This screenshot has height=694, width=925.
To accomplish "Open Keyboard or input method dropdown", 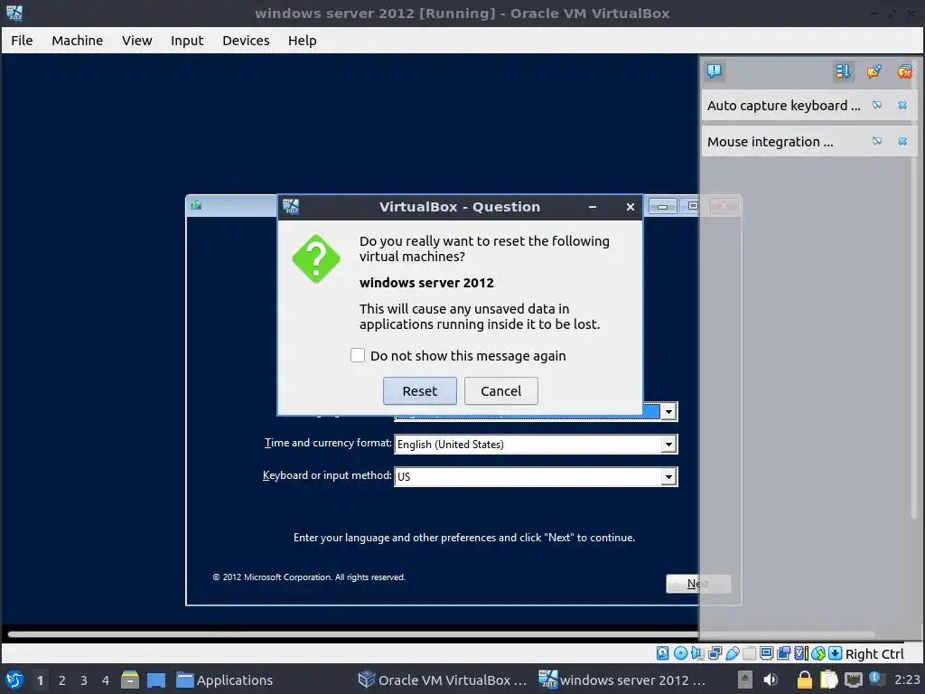I will (668, 476).
